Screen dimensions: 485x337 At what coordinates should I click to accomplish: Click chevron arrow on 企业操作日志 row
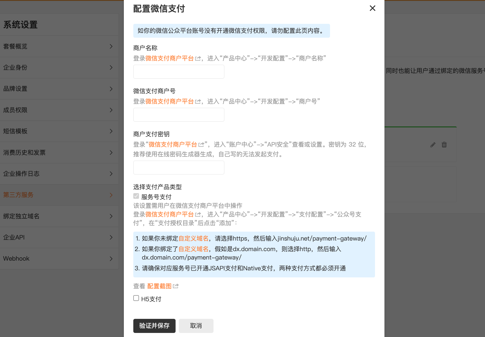[111, 174]
